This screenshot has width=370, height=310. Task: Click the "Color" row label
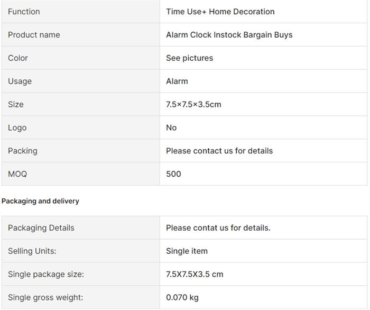(18, 58)
